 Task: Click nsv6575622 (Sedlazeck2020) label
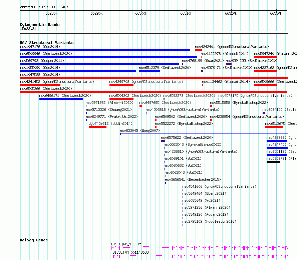point(187,137)
